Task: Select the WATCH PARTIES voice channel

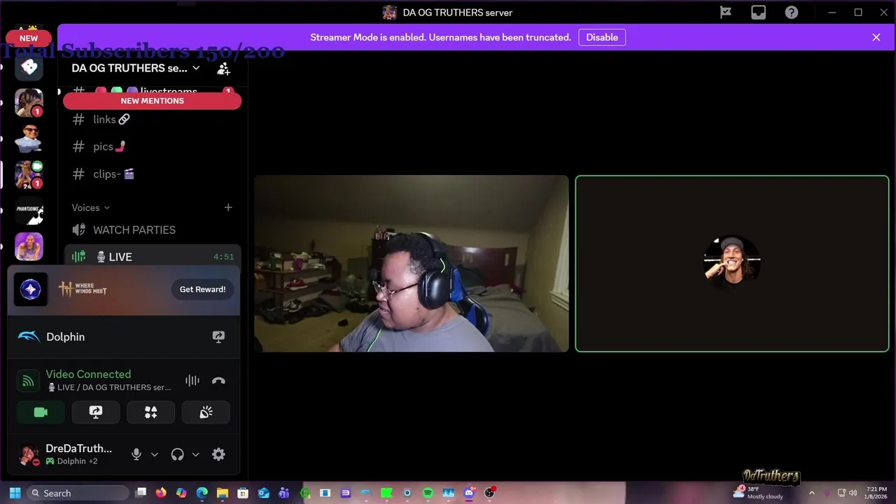Action: [x=152, y=230]
